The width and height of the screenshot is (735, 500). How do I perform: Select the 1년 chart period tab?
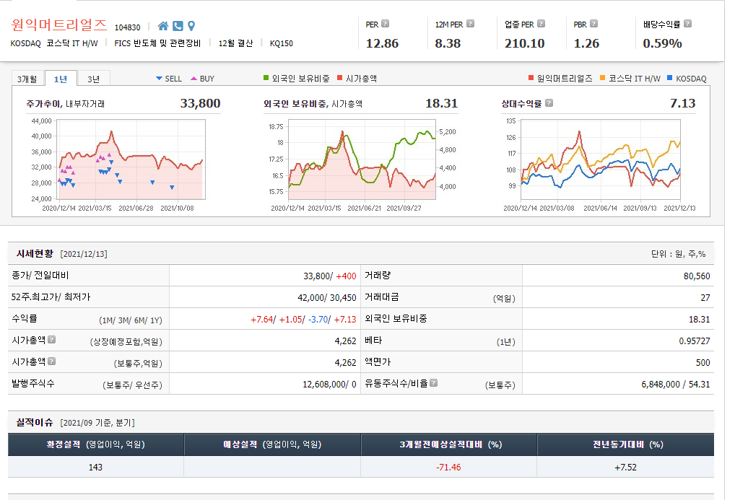(x=61, y=79)
